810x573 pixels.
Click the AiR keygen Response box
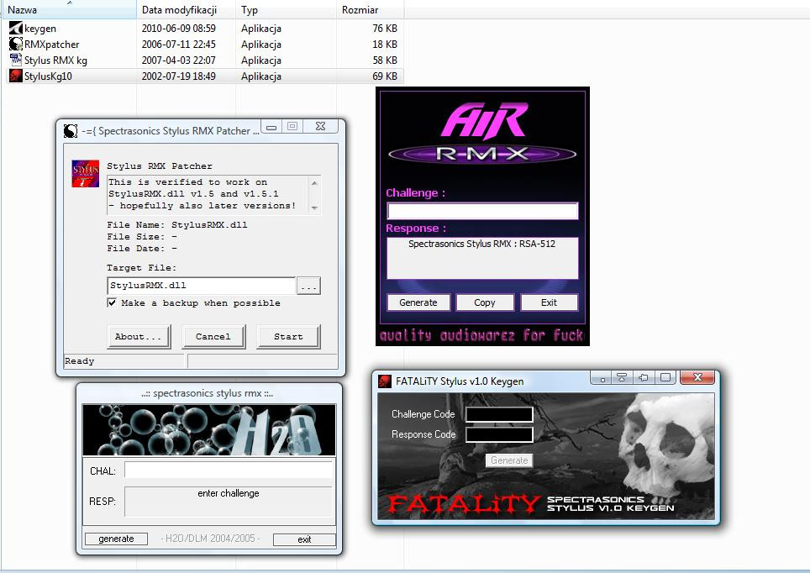click(482, 258)
